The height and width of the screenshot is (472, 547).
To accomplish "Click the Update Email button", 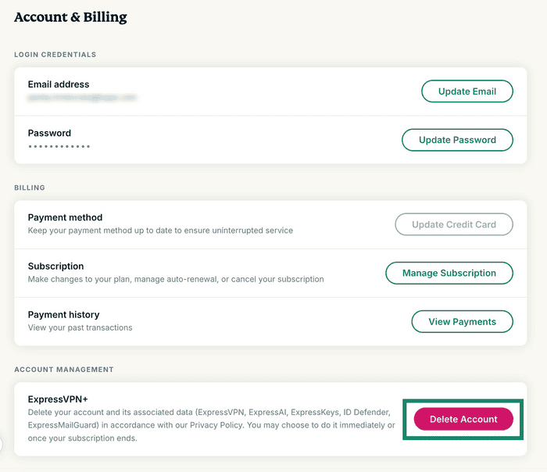I will click(x=467, y=91).
